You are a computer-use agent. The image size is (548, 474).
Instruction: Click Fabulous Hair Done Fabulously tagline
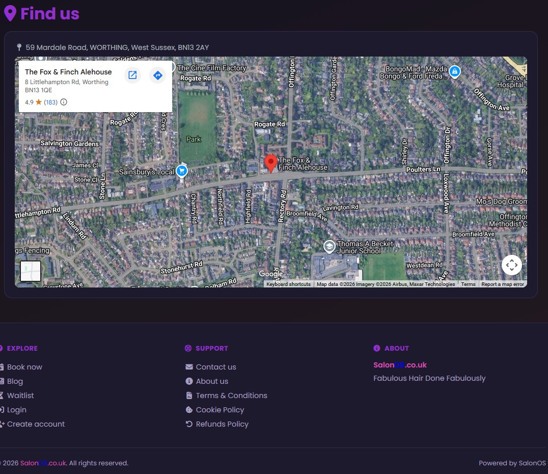429,378
